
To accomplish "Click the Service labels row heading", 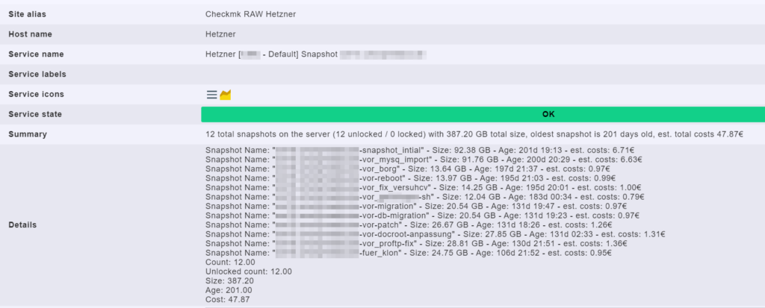I will [x=37, y=75].
